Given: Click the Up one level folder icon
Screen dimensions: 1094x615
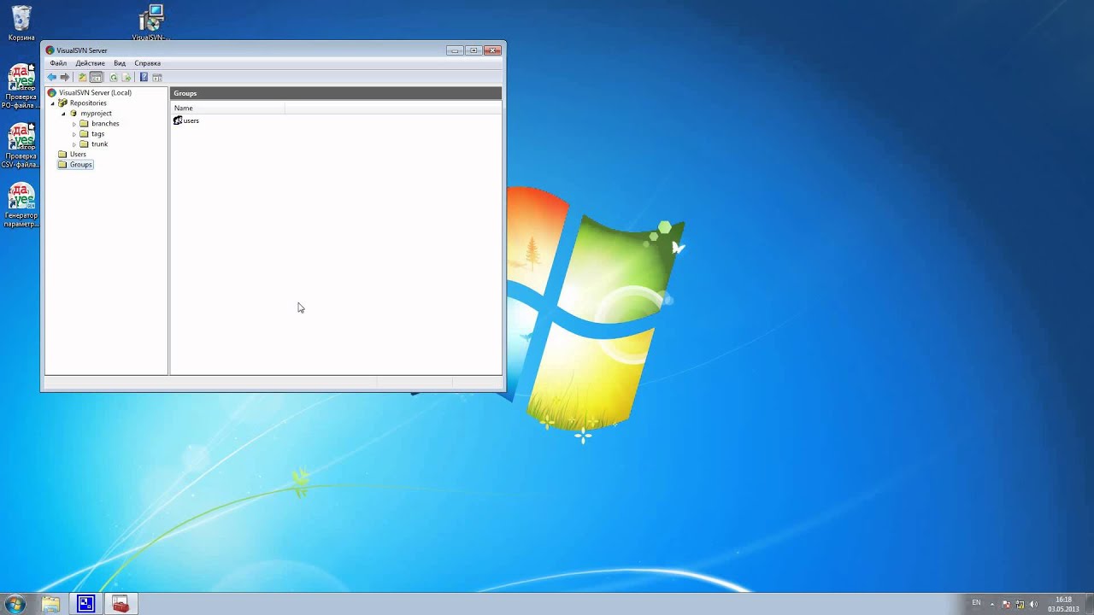Looking at the screenshot, I should pos(83,78).
